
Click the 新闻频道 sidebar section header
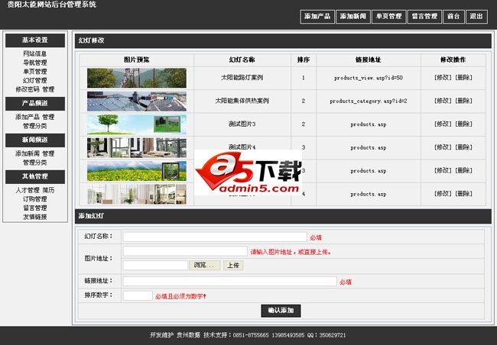(x=35, y=140)
